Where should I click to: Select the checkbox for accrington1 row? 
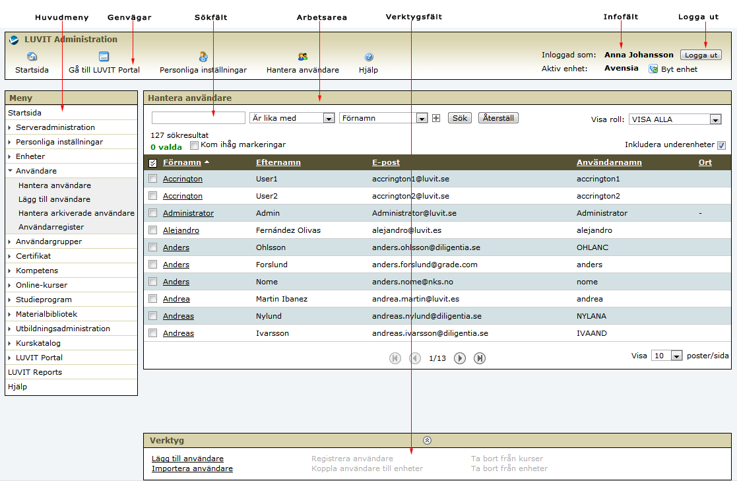click(x=153, y=179)
